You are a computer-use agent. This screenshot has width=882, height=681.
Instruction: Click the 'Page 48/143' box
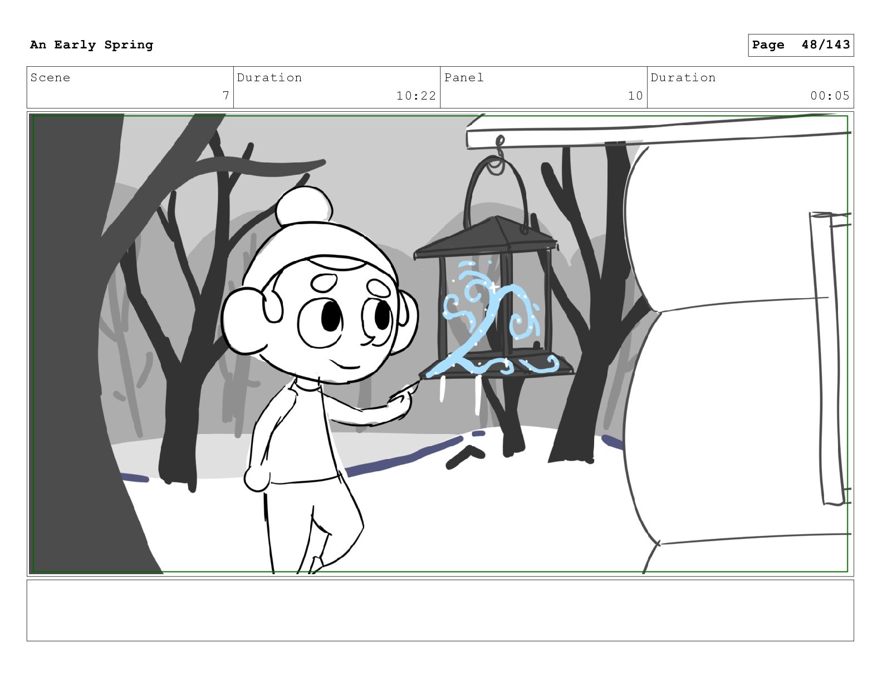[801, 45]
